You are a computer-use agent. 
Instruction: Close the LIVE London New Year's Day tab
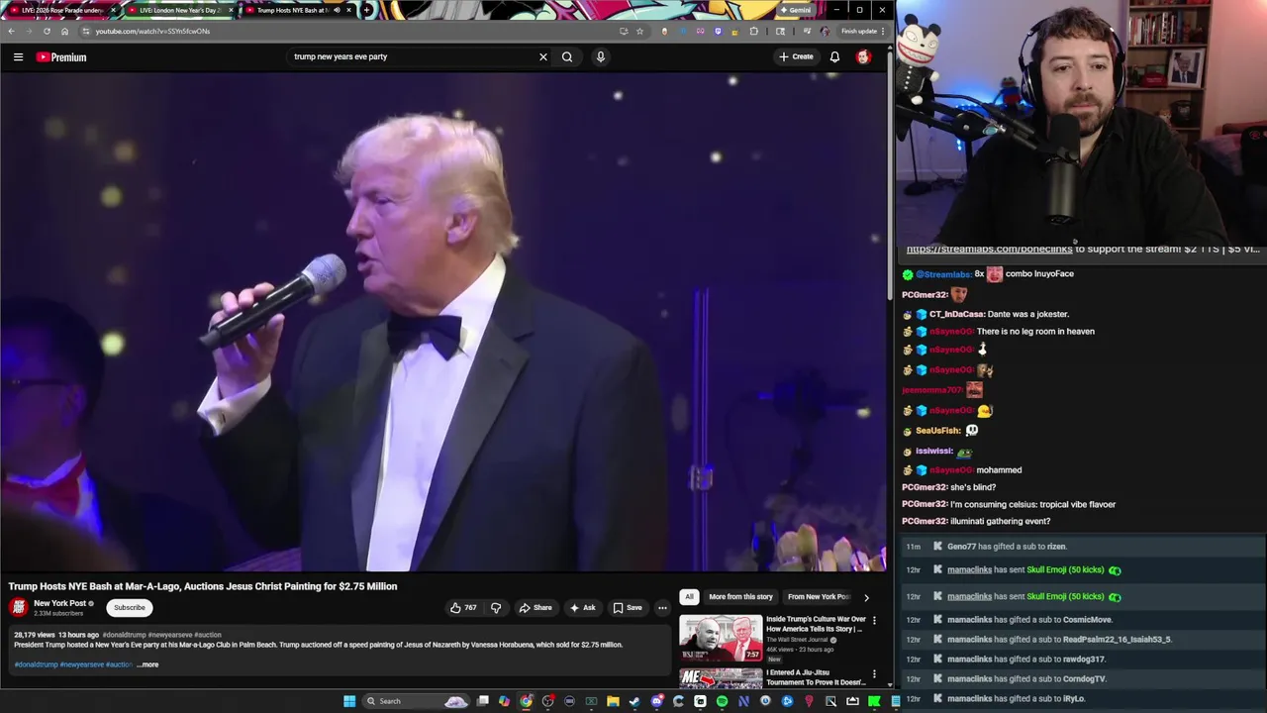tap(232, 10)
